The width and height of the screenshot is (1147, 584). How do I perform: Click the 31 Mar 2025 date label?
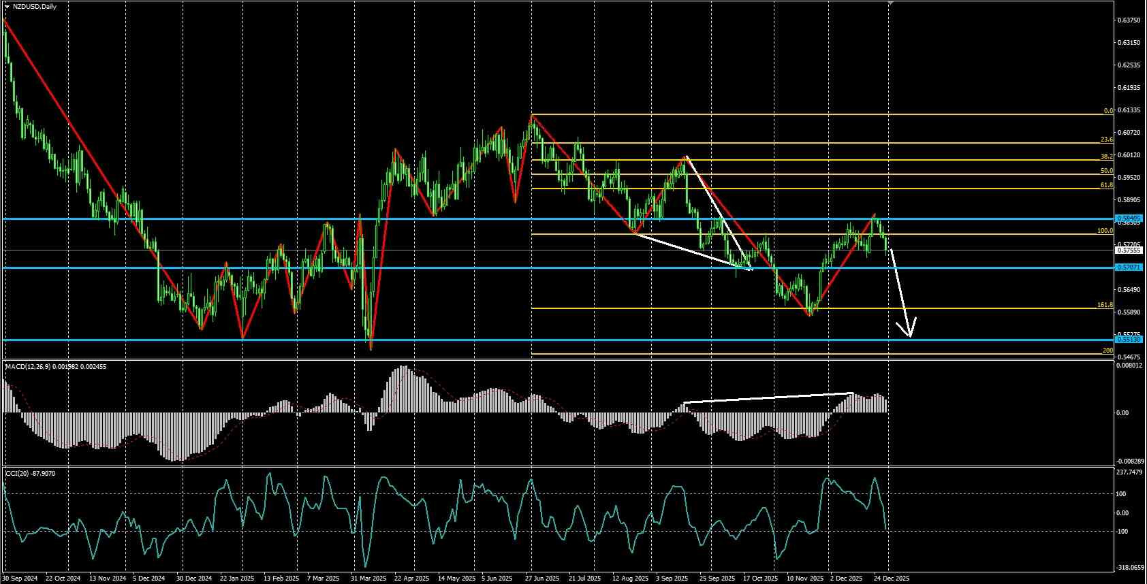(x=368, y=579)
